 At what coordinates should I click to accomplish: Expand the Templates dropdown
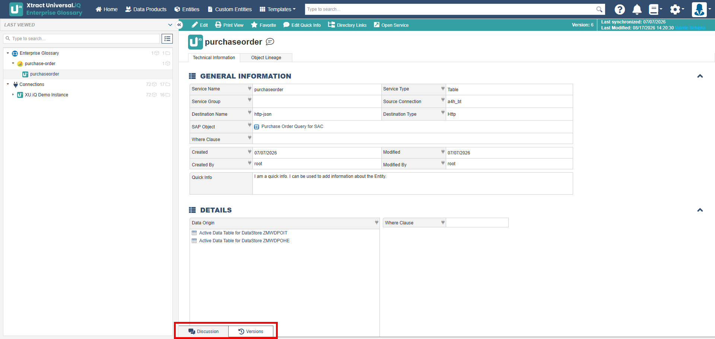click(x=277, y=9)
